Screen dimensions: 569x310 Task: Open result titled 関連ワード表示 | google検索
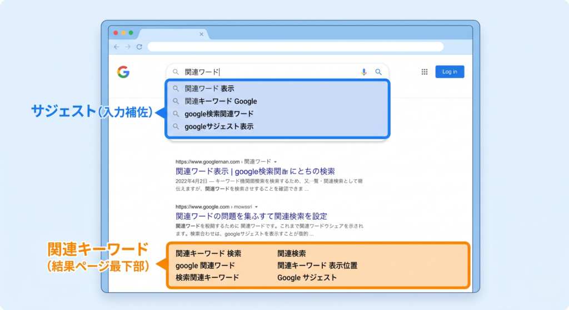[255, 171]
